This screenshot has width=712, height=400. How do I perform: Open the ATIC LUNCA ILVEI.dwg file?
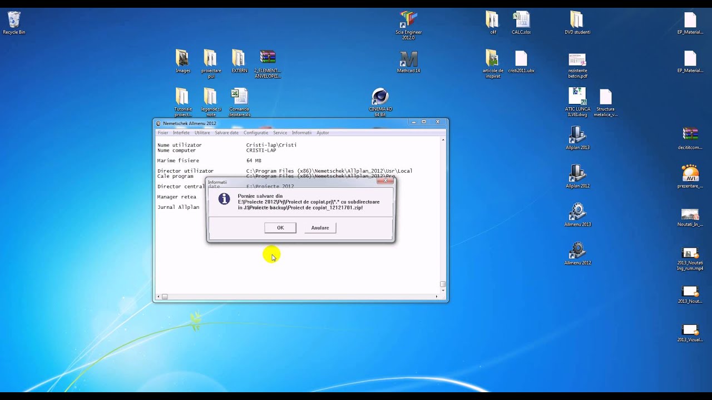(577, 102)
